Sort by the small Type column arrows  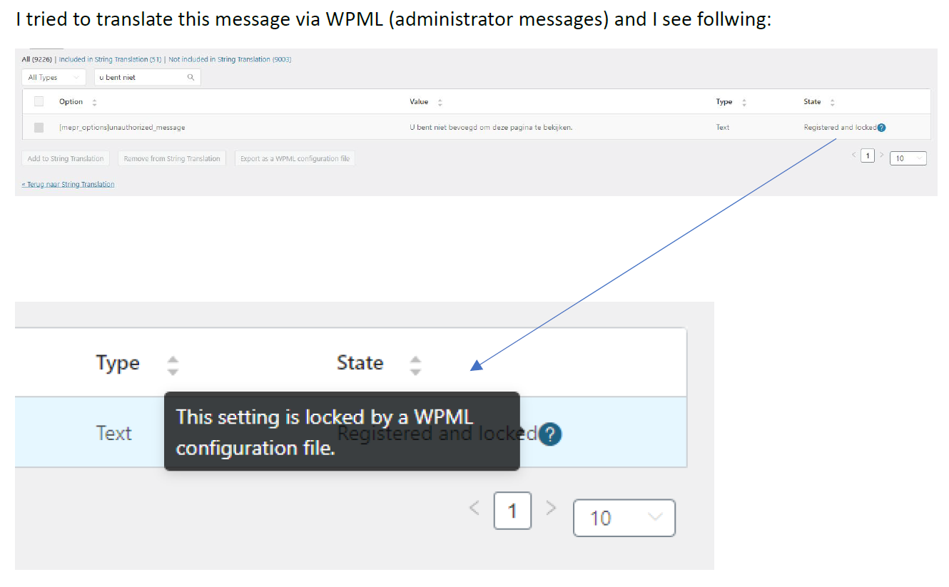click(744, 102)
